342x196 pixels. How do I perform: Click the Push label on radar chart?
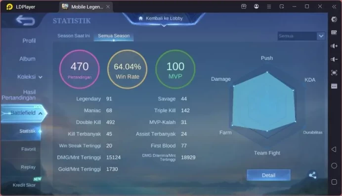(x=267, y=58)
